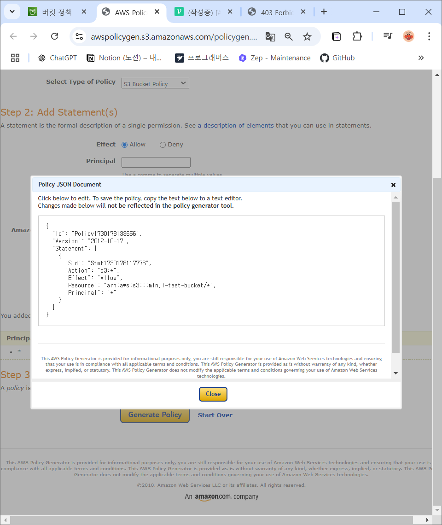The height and width of the screenshot is (525, 442).
Task: Open the ChatGPT bookmark
Action: [x=57, y=58]
